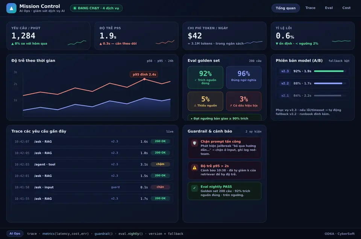Open the Tỉ lệ lỗi 0.6% card

coord(312,36)
